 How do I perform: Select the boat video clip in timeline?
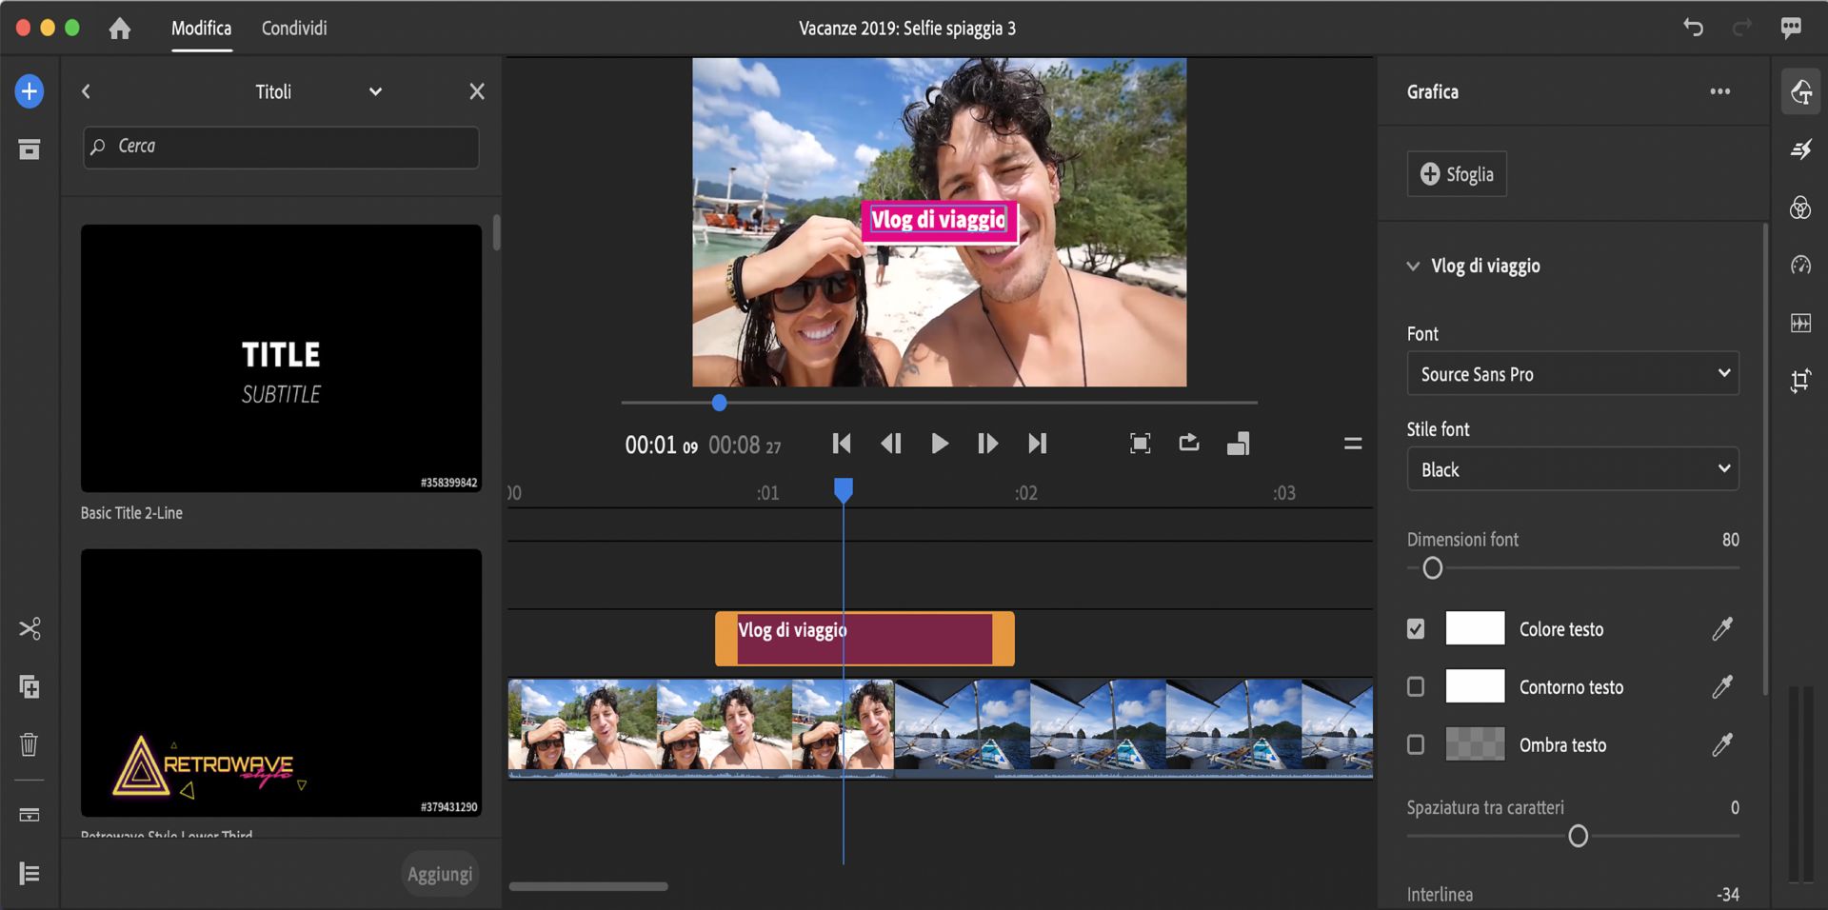point(1133,728)
